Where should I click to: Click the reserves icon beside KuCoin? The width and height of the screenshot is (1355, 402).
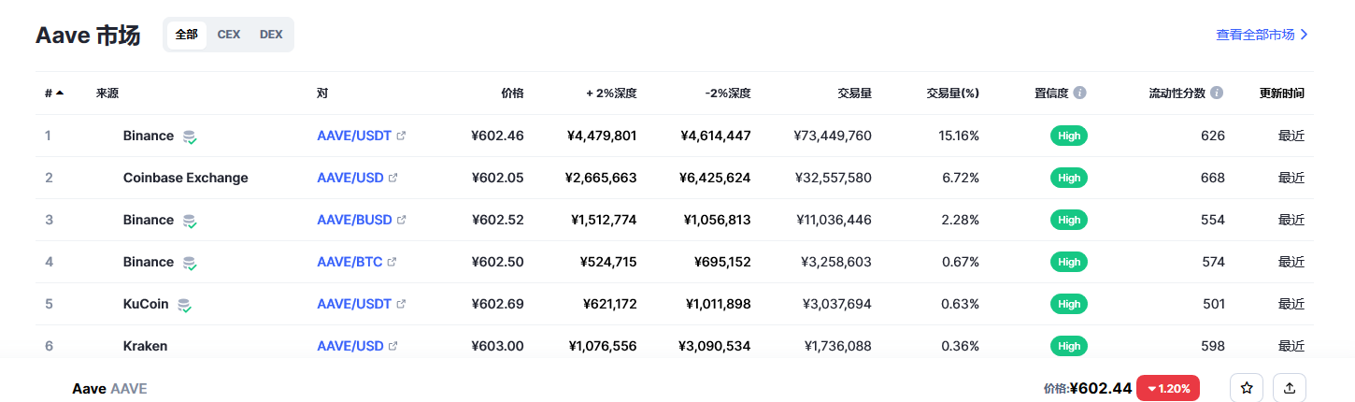coord(185,305)
